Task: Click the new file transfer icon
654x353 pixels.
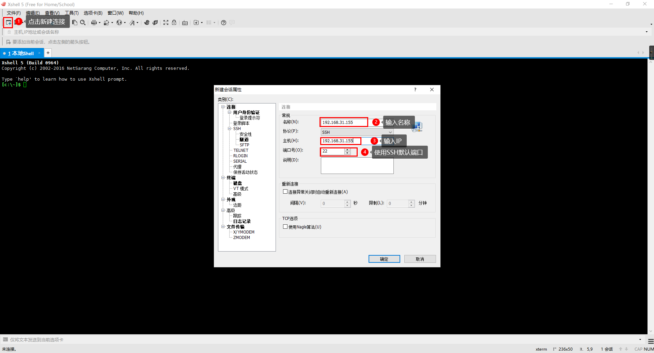Action: coord(196,22)
